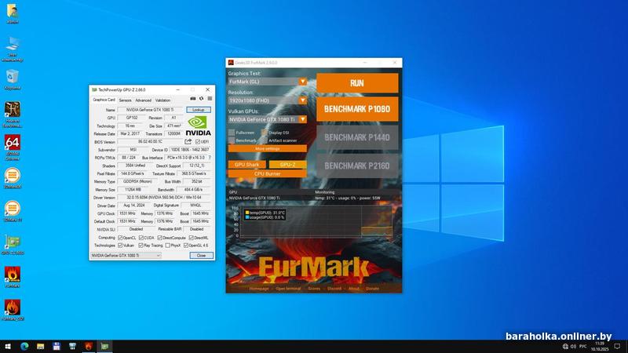Image resolution: width=628 pixels, height=353 pixels.
Task: Check the Artifact scanner option
Action: pos(265,140)
